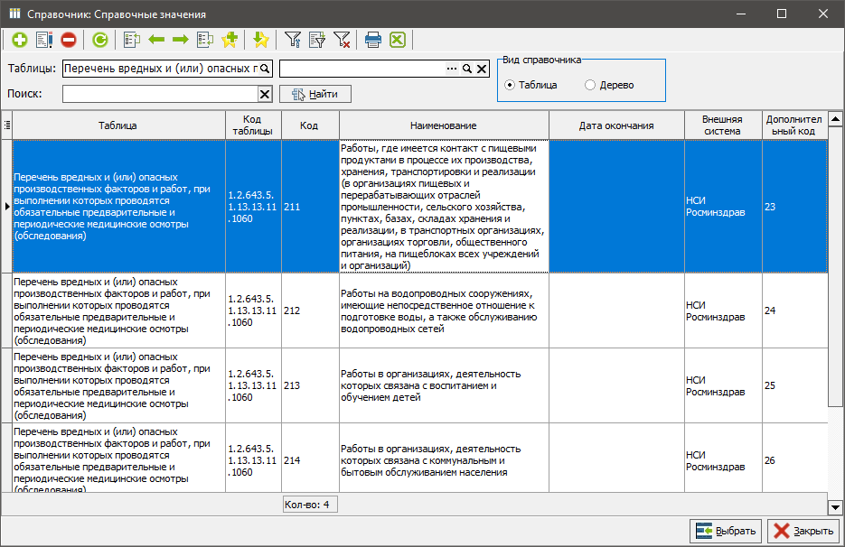Clear the filter (funnel with red X)
845x547 pixels.
(342, 40)
